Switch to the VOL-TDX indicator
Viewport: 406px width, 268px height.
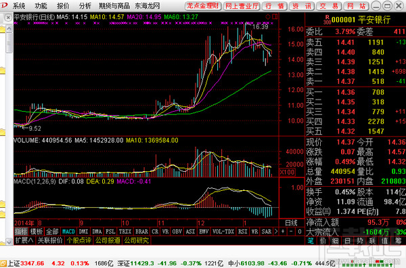[x=223, y=231]
